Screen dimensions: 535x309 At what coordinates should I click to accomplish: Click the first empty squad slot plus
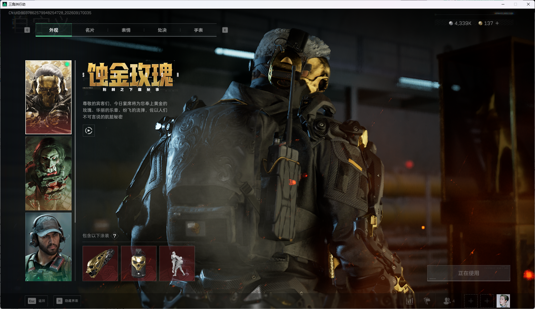point(471,301)
